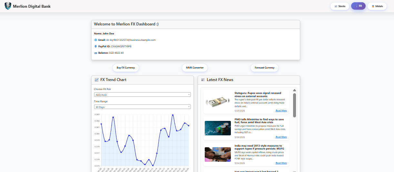Click the news list scrollbar up arrow
Screen dimensions: 394x172
coord(294,90)
